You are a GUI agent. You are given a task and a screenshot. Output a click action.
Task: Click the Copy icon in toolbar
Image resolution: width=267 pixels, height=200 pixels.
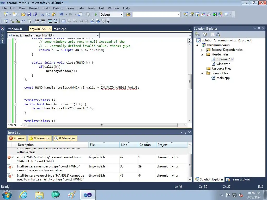48,15
